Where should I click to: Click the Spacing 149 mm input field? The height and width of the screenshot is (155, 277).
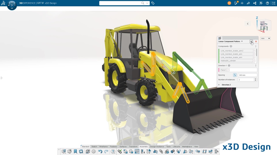pyautogui.click(x=247, y=75)
